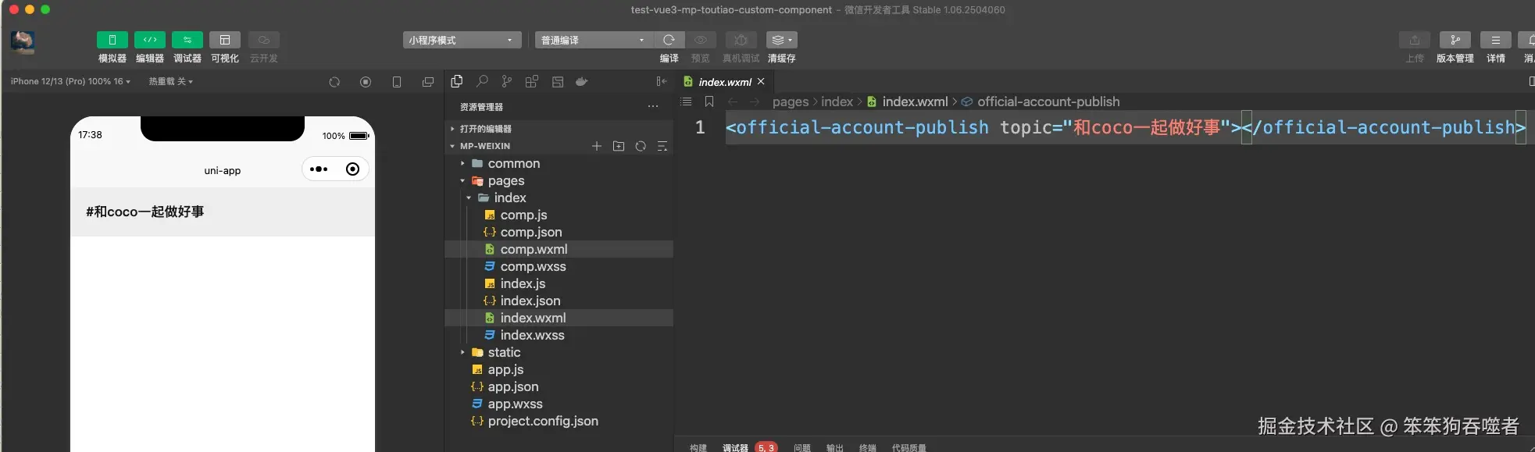Open comp.wxss file
Viewport: 1535px width, 452px height.
coord(559,266)
